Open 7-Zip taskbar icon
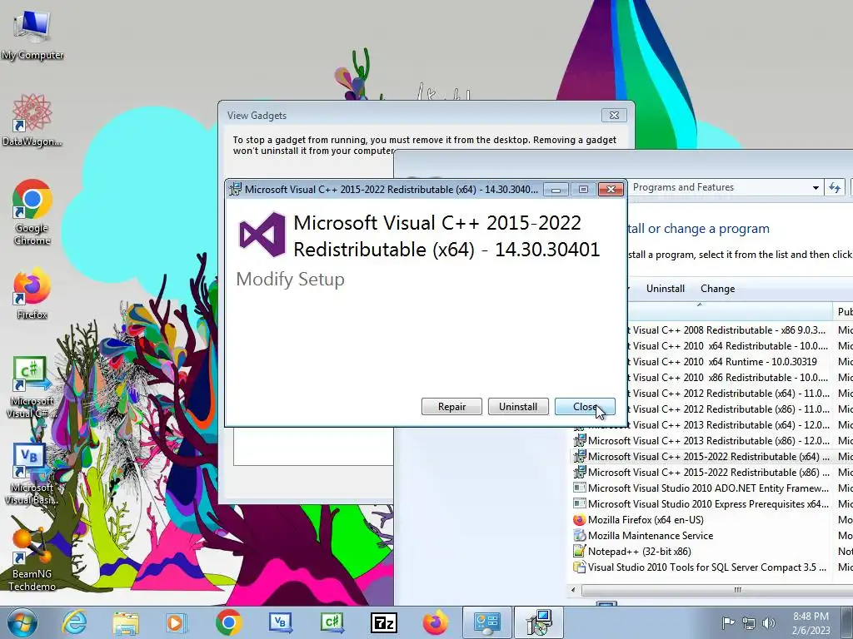Viewport: 853px width, 639px height. [x=383, y=622]
